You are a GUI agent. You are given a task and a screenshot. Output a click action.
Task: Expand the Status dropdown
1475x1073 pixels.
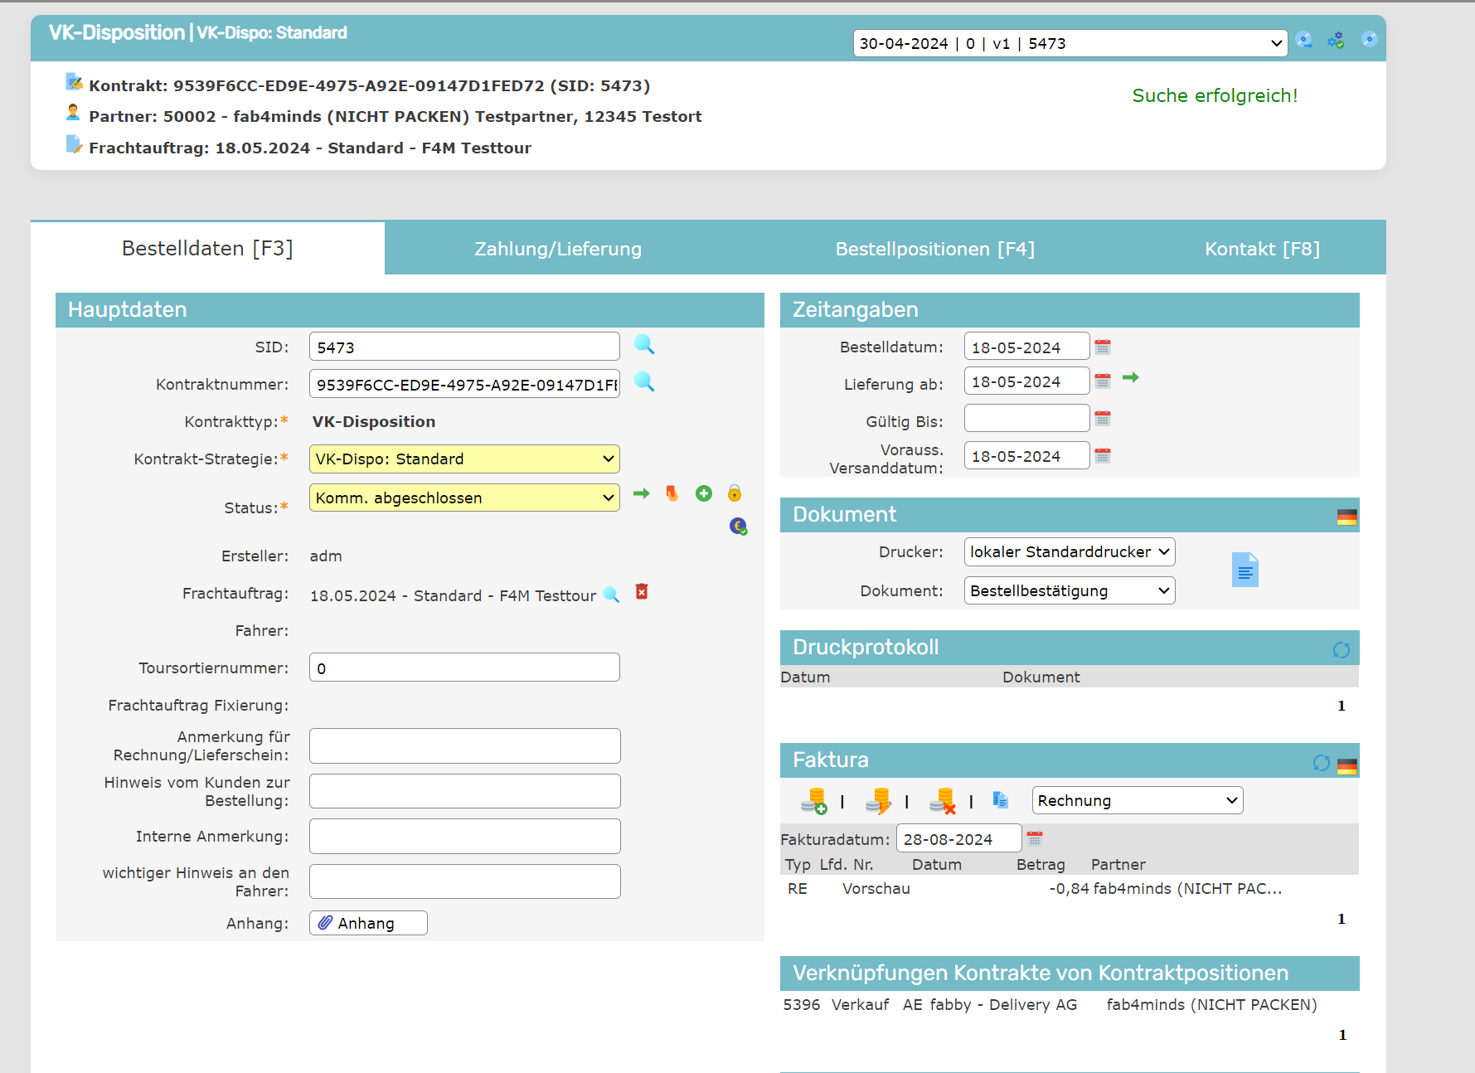point(464,498)
